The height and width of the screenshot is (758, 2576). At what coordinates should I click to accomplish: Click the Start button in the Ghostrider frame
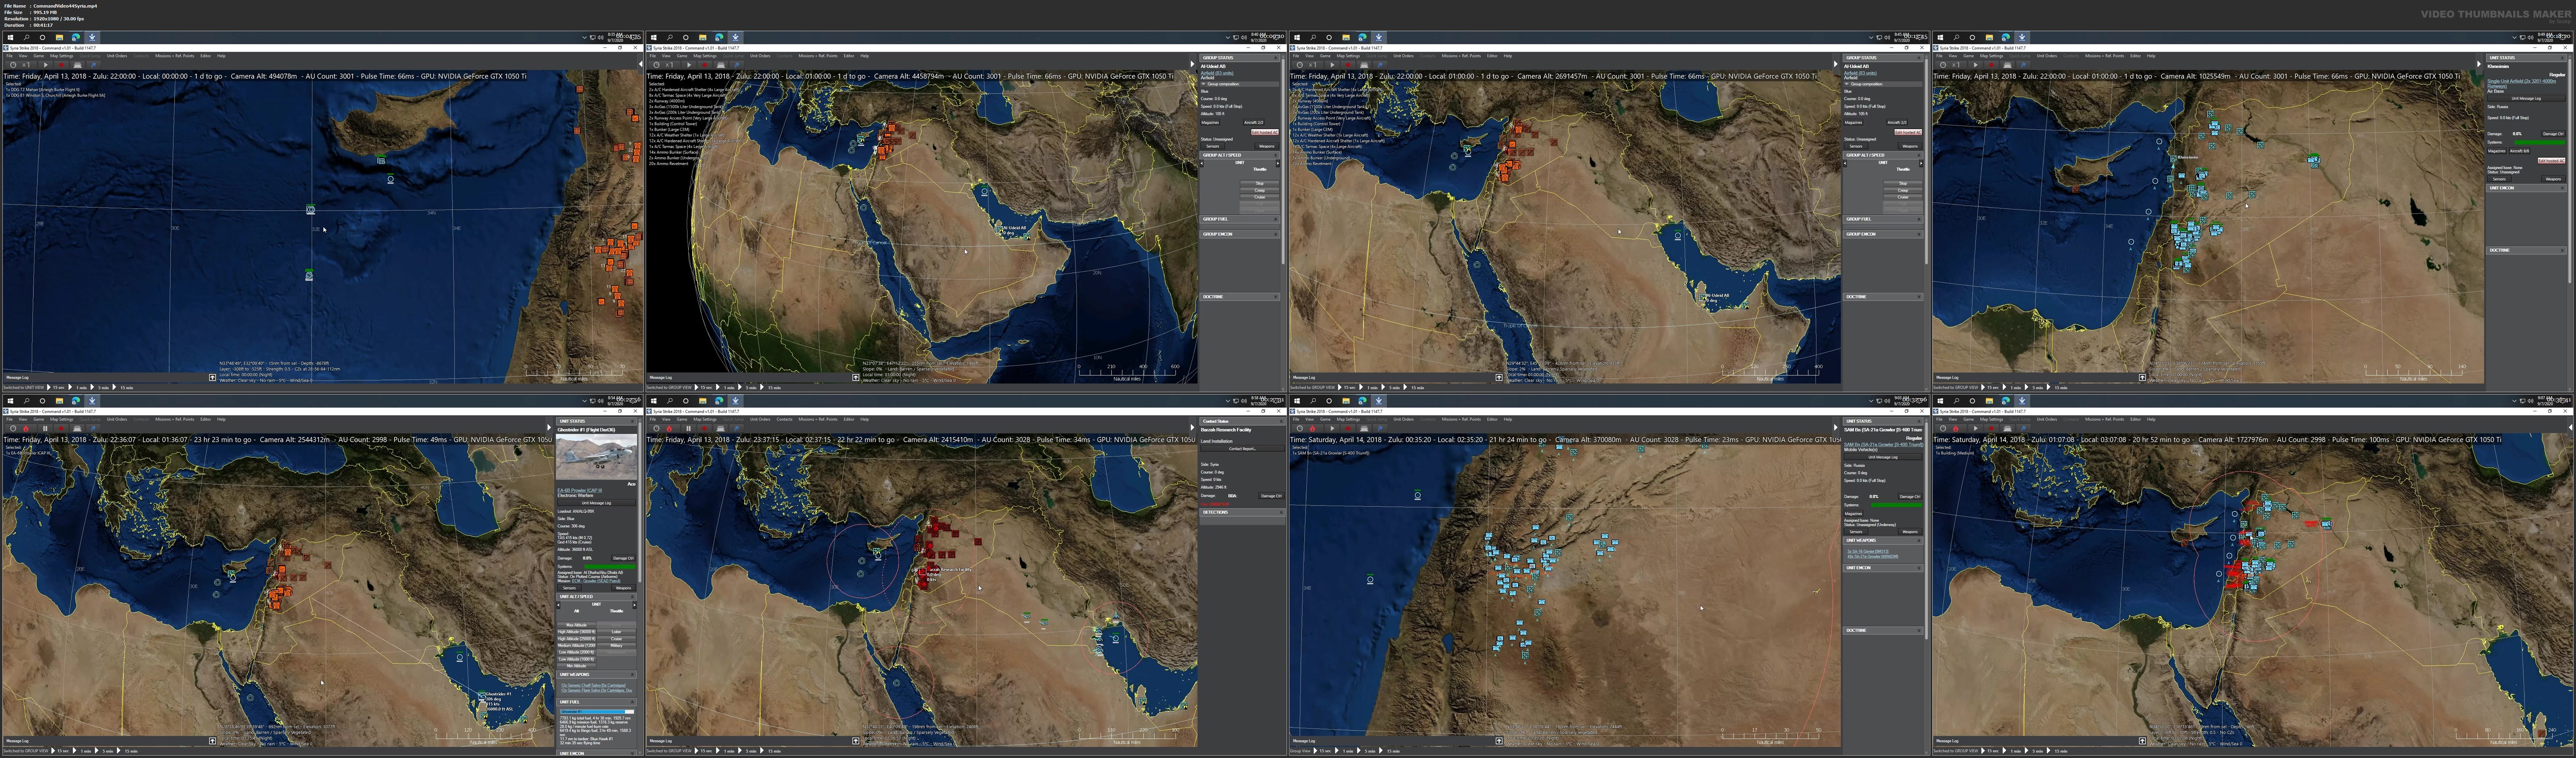10,400
